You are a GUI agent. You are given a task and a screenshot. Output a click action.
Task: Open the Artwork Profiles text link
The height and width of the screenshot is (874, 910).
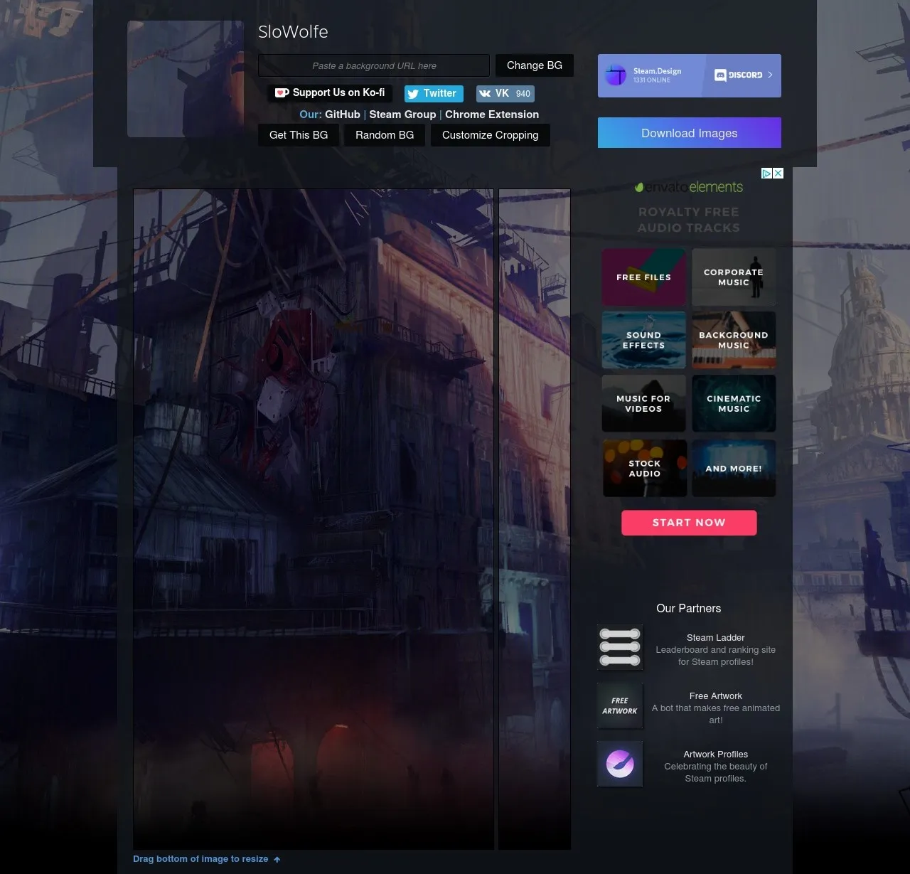pyautogui.click(x=715, y=755)
